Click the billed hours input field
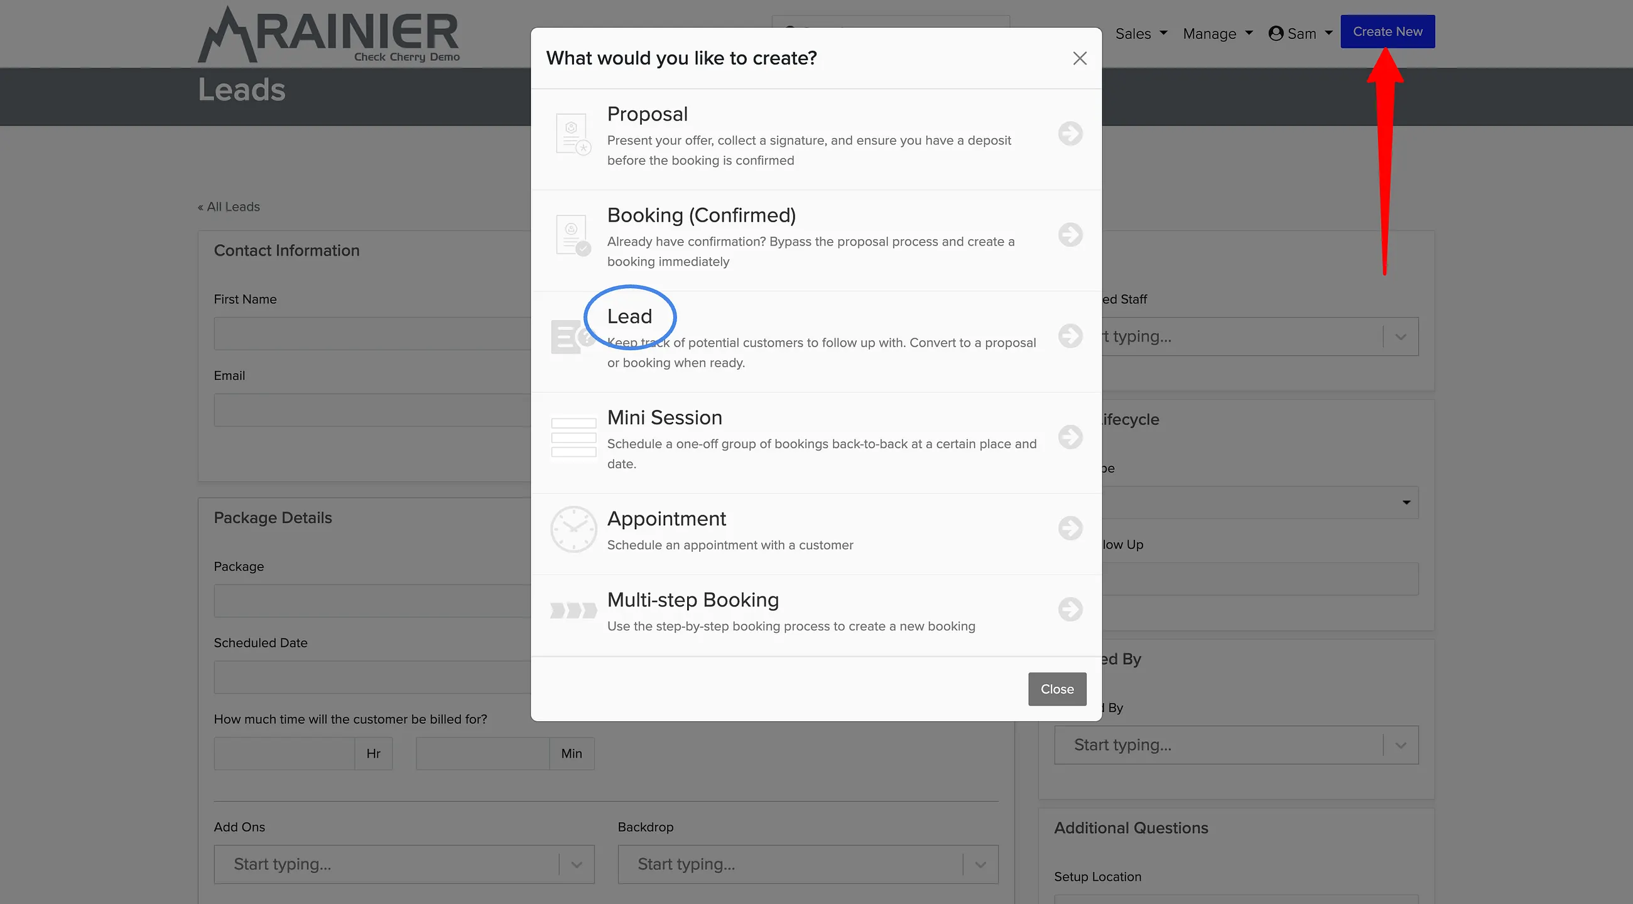This screenshot has width=1633, height=904. 284,754
